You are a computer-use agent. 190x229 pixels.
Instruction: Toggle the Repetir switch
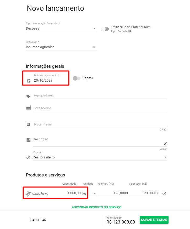tap(77, 78)
